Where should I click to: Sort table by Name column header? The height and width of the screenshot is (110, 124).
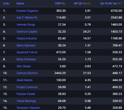click(20, 3)
